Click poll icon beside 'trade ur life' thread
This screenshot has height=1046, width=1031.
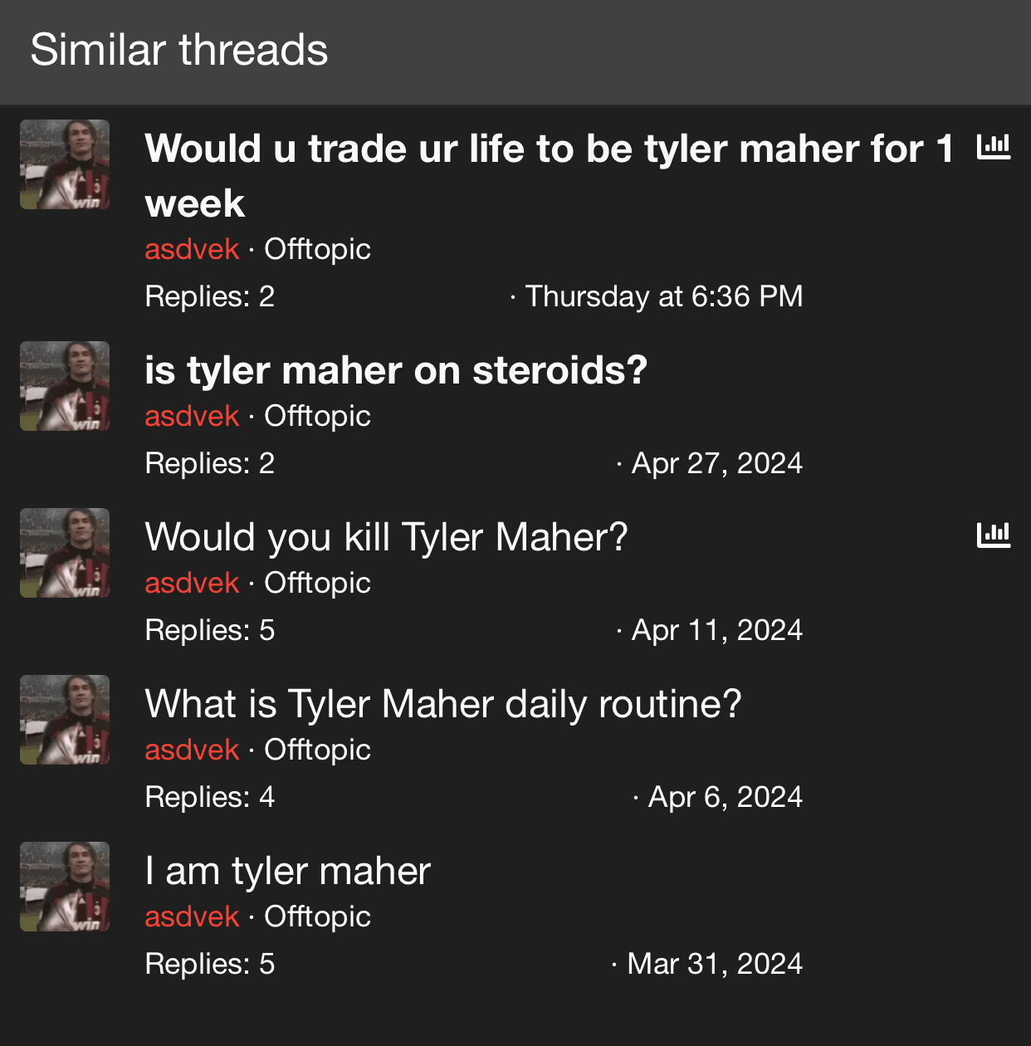994,148
